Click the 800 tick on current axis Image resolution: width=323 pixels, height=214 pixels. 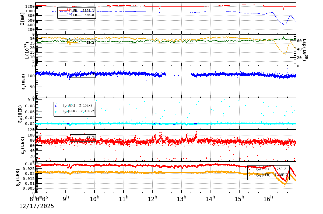(x=30, y=16)
